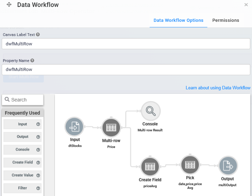
Task: Close the Data Workflow dialog
Action: [x=246, y=5]
